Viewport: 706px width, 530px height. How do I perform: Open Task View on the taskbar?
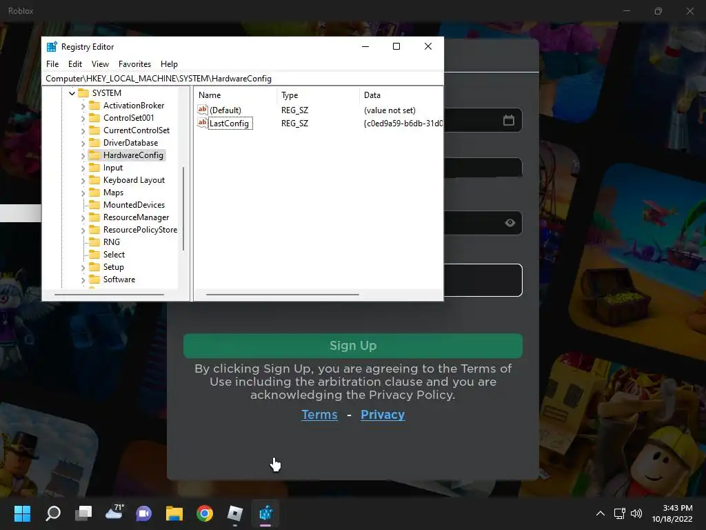pos(83,513)
